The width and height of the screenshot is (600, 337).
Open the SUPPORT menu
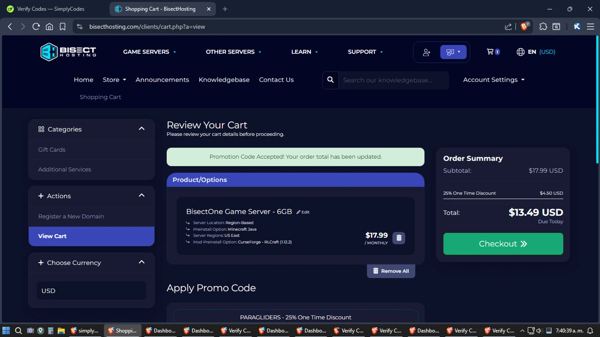(x=365, y=52)
